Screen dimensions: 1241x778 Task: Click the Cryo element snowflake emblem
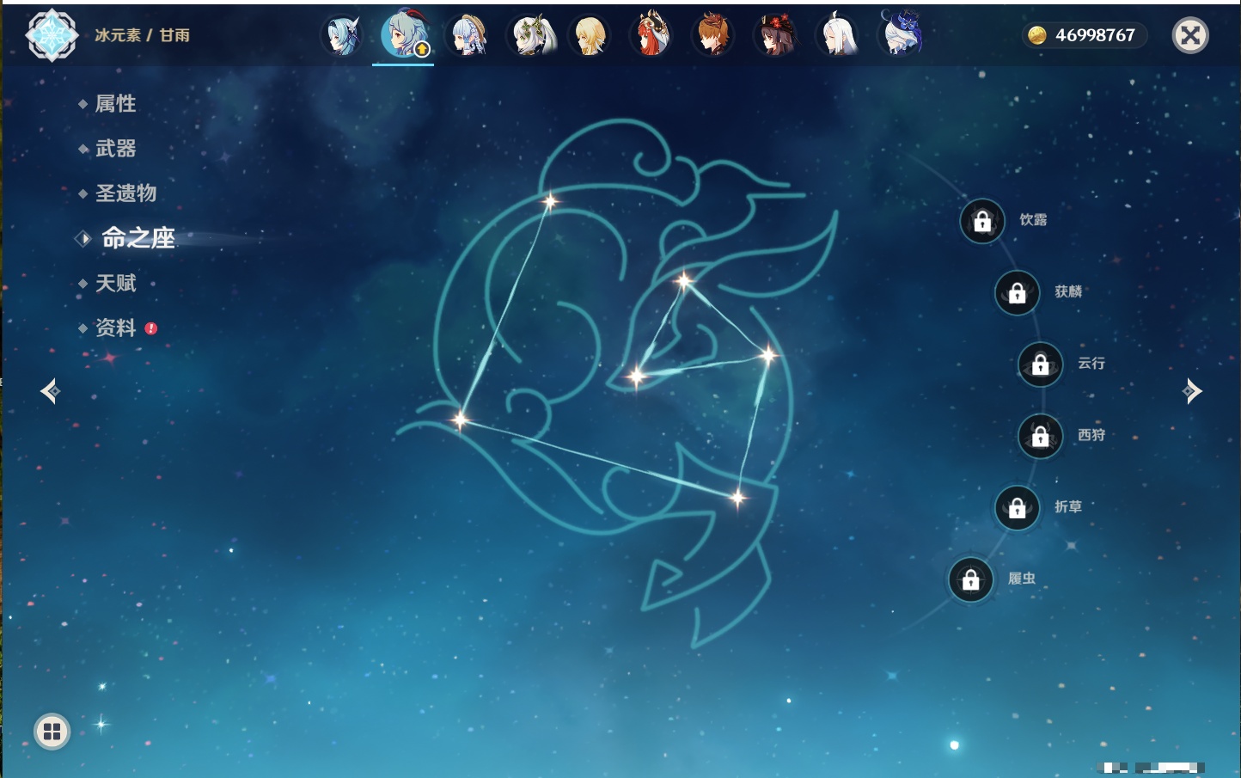click(x=52, y=35)
